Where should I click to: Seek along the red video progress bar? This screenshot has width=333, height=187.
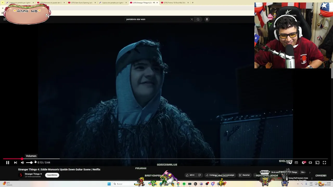[165, 158]
